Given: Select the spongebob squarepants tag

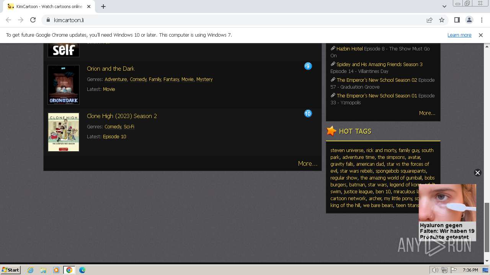Looking at the screenshot, I should coord(401,171).
